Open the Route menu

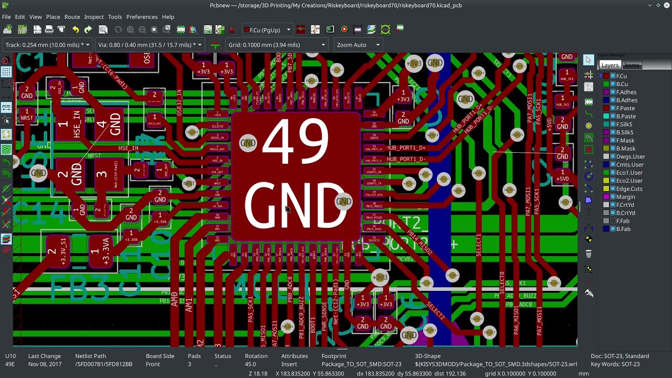72,17
